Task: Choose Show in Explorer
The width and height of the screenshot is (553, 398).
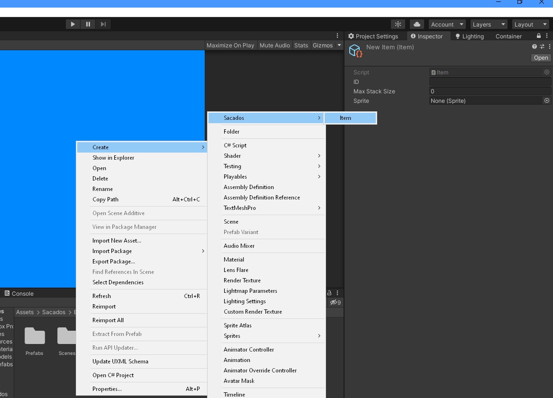Action: tap(142, 158)
